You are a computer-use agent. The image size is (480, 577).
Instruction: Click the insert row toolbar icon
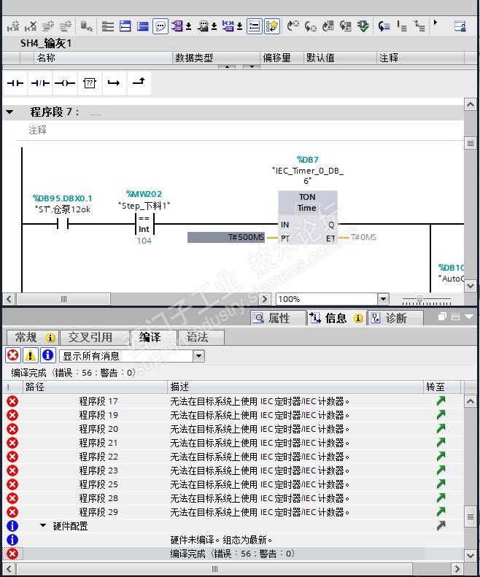point(48,26)
